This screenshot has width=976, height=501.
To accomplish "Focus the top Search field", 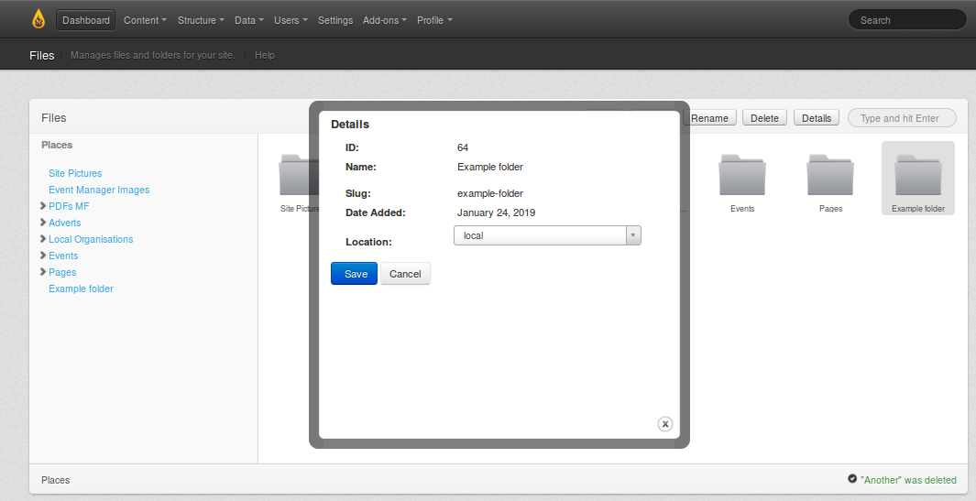I will click(906, 20).
